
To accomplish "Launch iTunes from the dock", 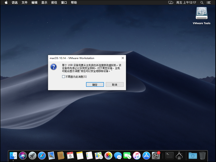I will pos(137,156).
